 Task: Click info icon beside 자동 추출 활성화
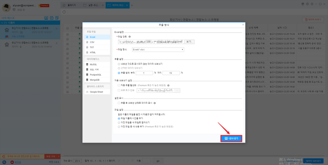click(x=168, y=85)
